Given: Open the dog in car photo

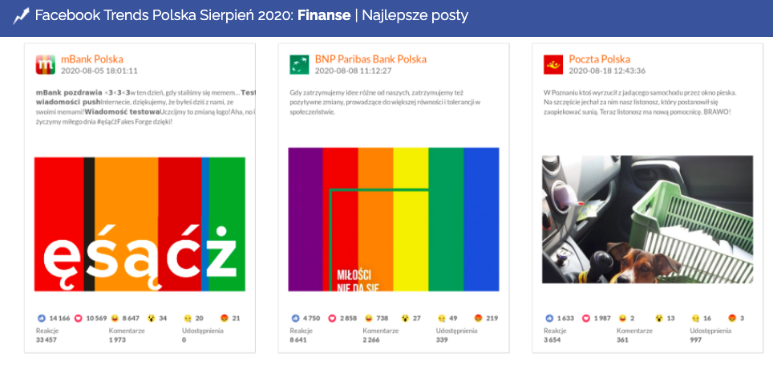Looking at the screenshot, I should (648, 219).
